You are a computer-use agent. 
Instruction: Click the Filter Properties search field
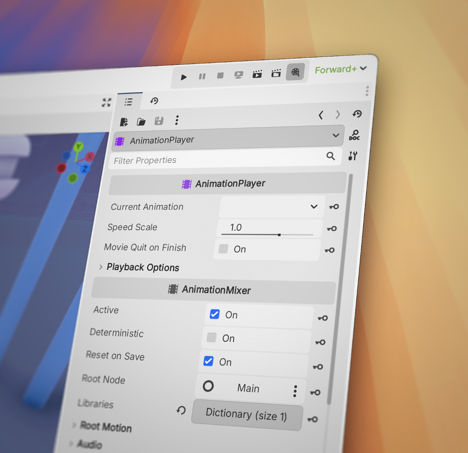tap(225, 158)
